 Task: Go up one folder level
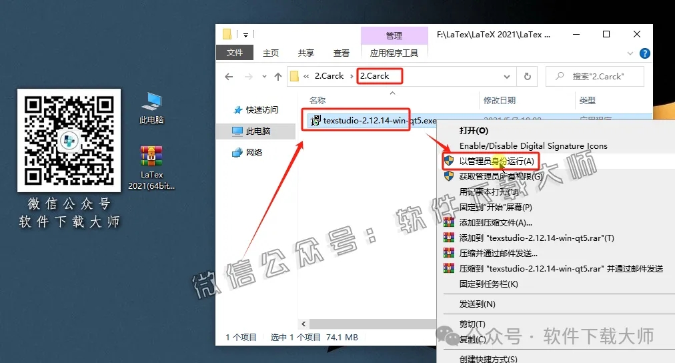[278, 77]
